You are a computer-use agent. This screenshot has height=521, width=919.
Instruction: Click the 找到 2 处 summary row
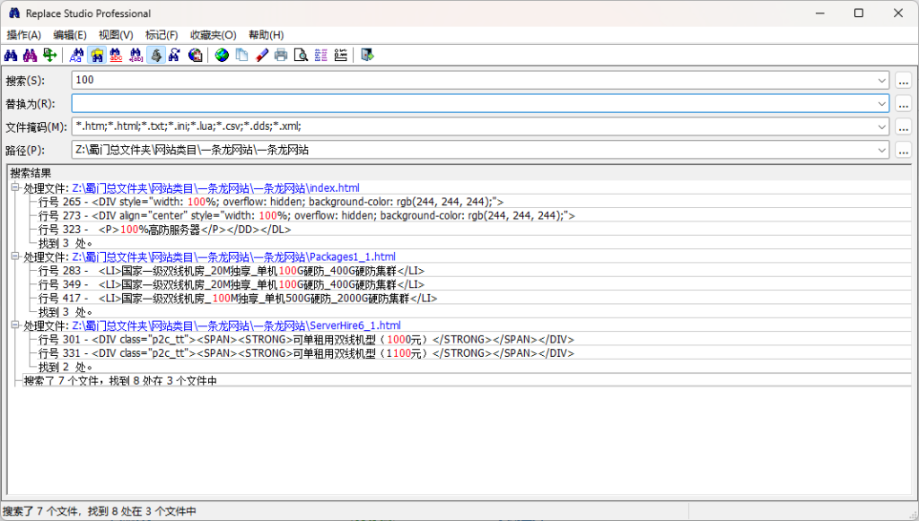[x=65, y=367]
